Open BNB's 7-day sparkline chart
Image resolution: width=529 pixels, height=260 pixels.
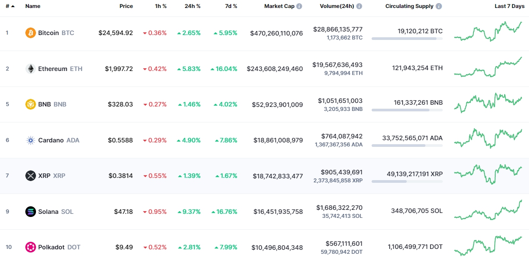click(x=488, y=103)
